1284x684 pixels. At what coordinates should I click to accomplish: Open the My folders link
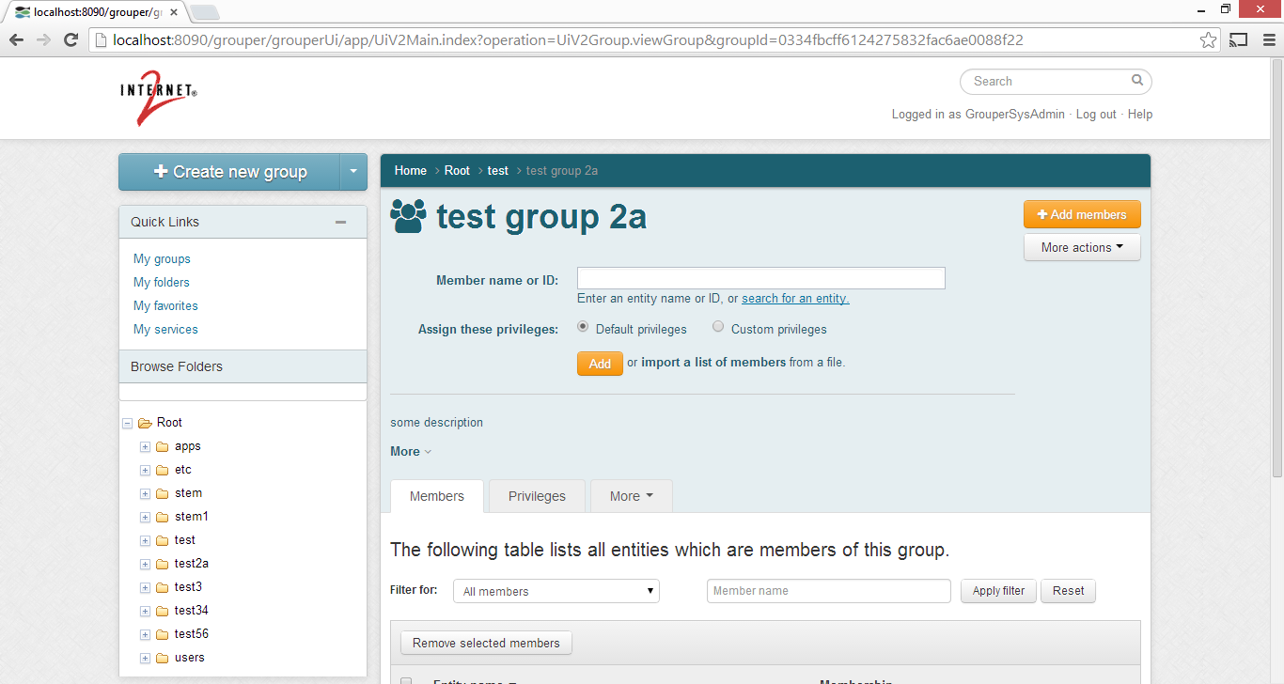coord(162,282)
